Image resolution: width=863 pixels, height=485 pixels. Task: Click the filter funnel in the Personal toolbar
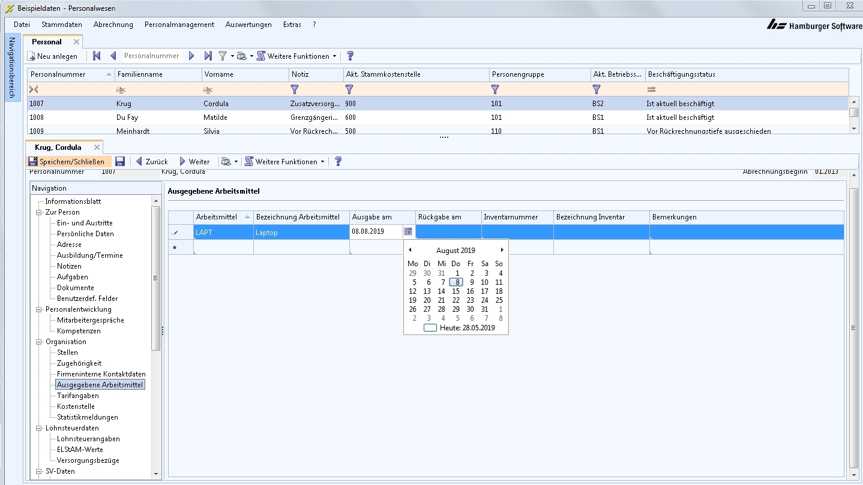click(x=222, y=56)
